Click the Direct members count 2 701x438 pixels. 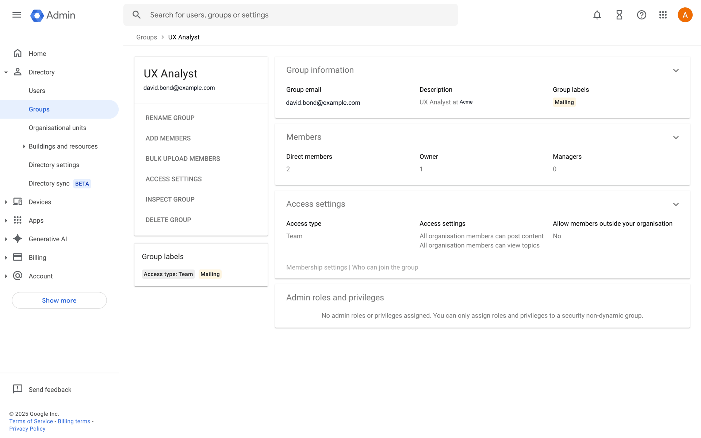coord(288,169)
